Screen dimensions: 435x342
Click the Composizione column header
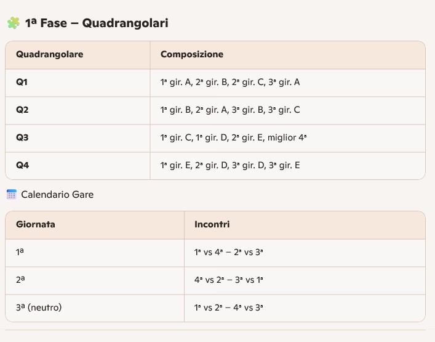point(192,54)
